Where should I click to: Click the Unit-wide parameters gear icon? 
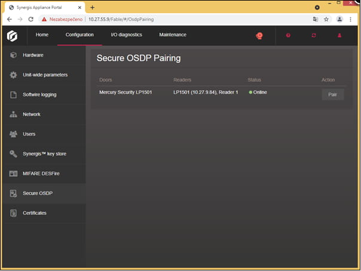[13, 75]
